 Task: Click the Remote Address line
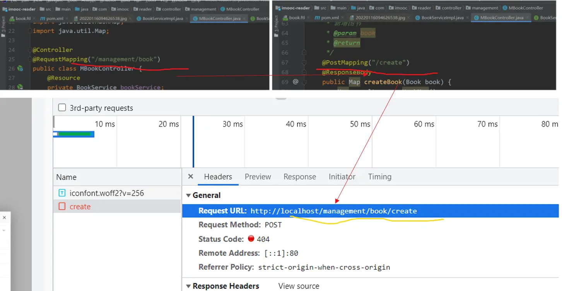248,253
